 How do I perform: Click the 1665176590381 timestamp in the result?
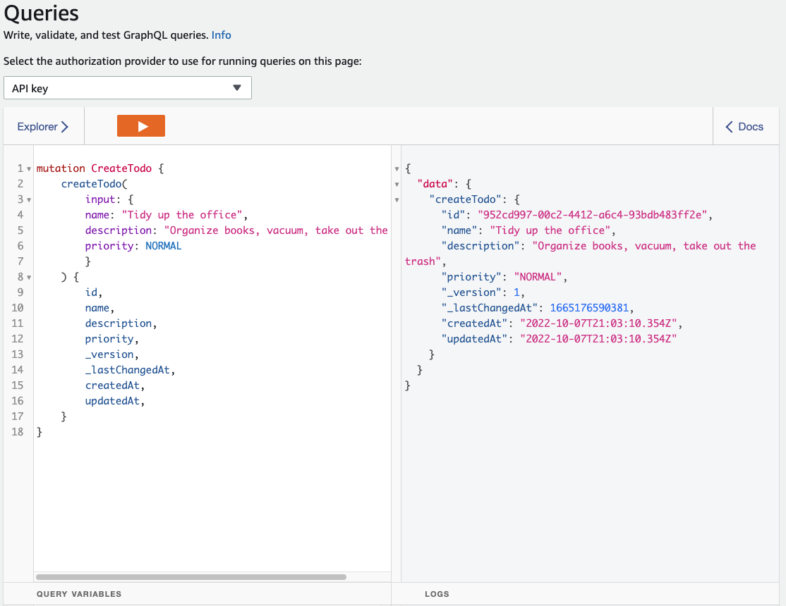tap(590, 308)
